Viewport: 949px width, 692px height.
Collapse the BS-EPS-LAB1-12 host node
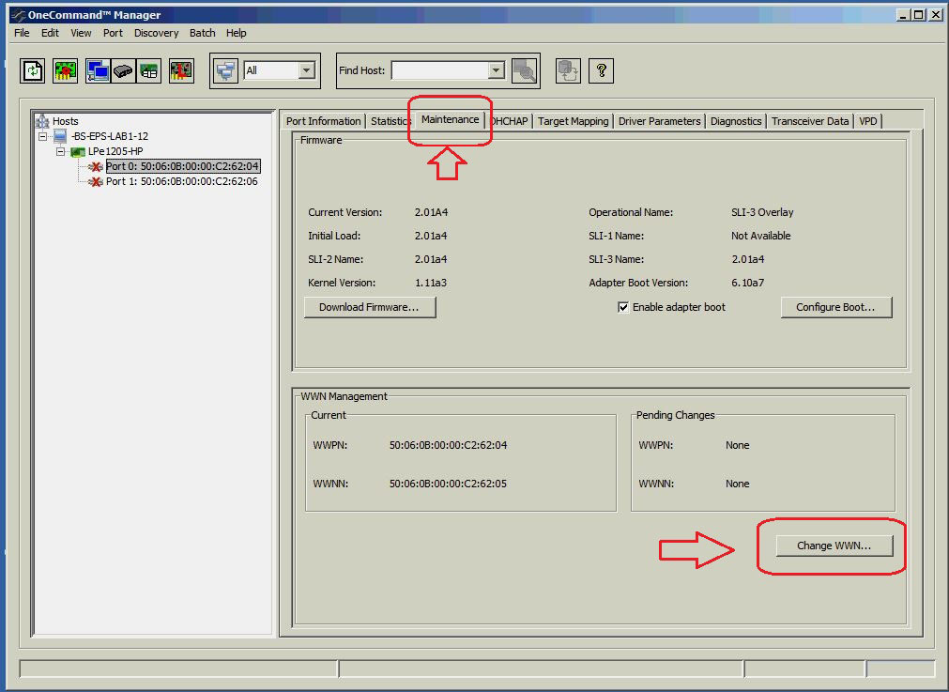tap(42, 136)
